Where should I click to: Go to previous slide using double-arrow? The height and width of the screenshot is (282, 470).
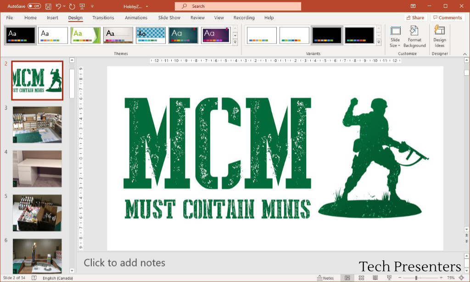(x=466, y=236)
